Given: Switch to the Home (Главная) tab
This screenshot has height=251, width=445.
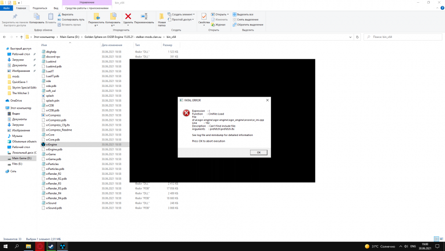Looking at the screenshot, I should (x=21, y=8).
